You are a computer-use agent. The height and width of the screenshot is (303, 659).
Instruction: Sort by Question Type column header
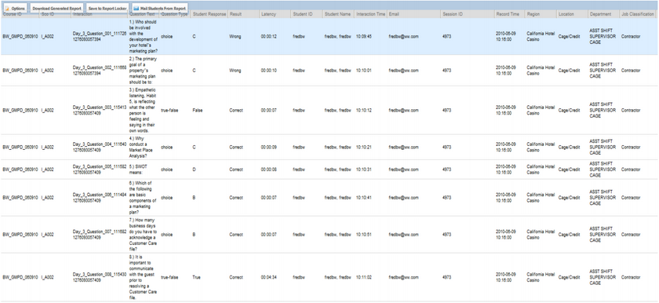(x=175, y=14)
